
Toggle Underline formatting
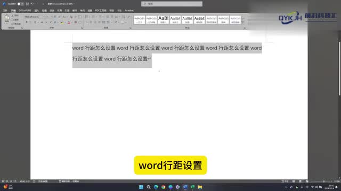(35, 22)
